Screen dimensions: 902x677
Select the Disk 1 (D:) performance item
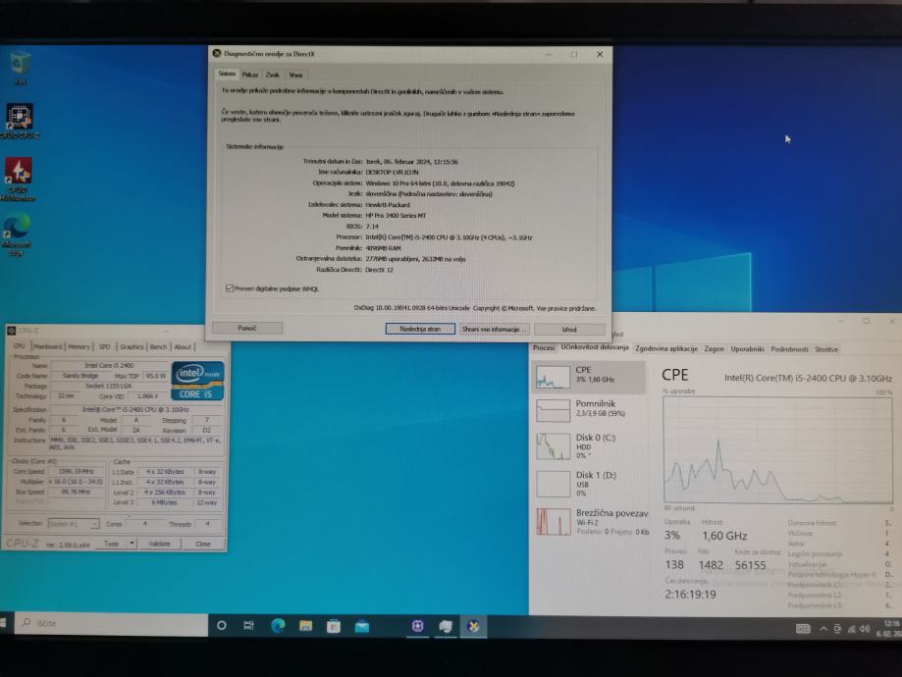tap(588, 483)
